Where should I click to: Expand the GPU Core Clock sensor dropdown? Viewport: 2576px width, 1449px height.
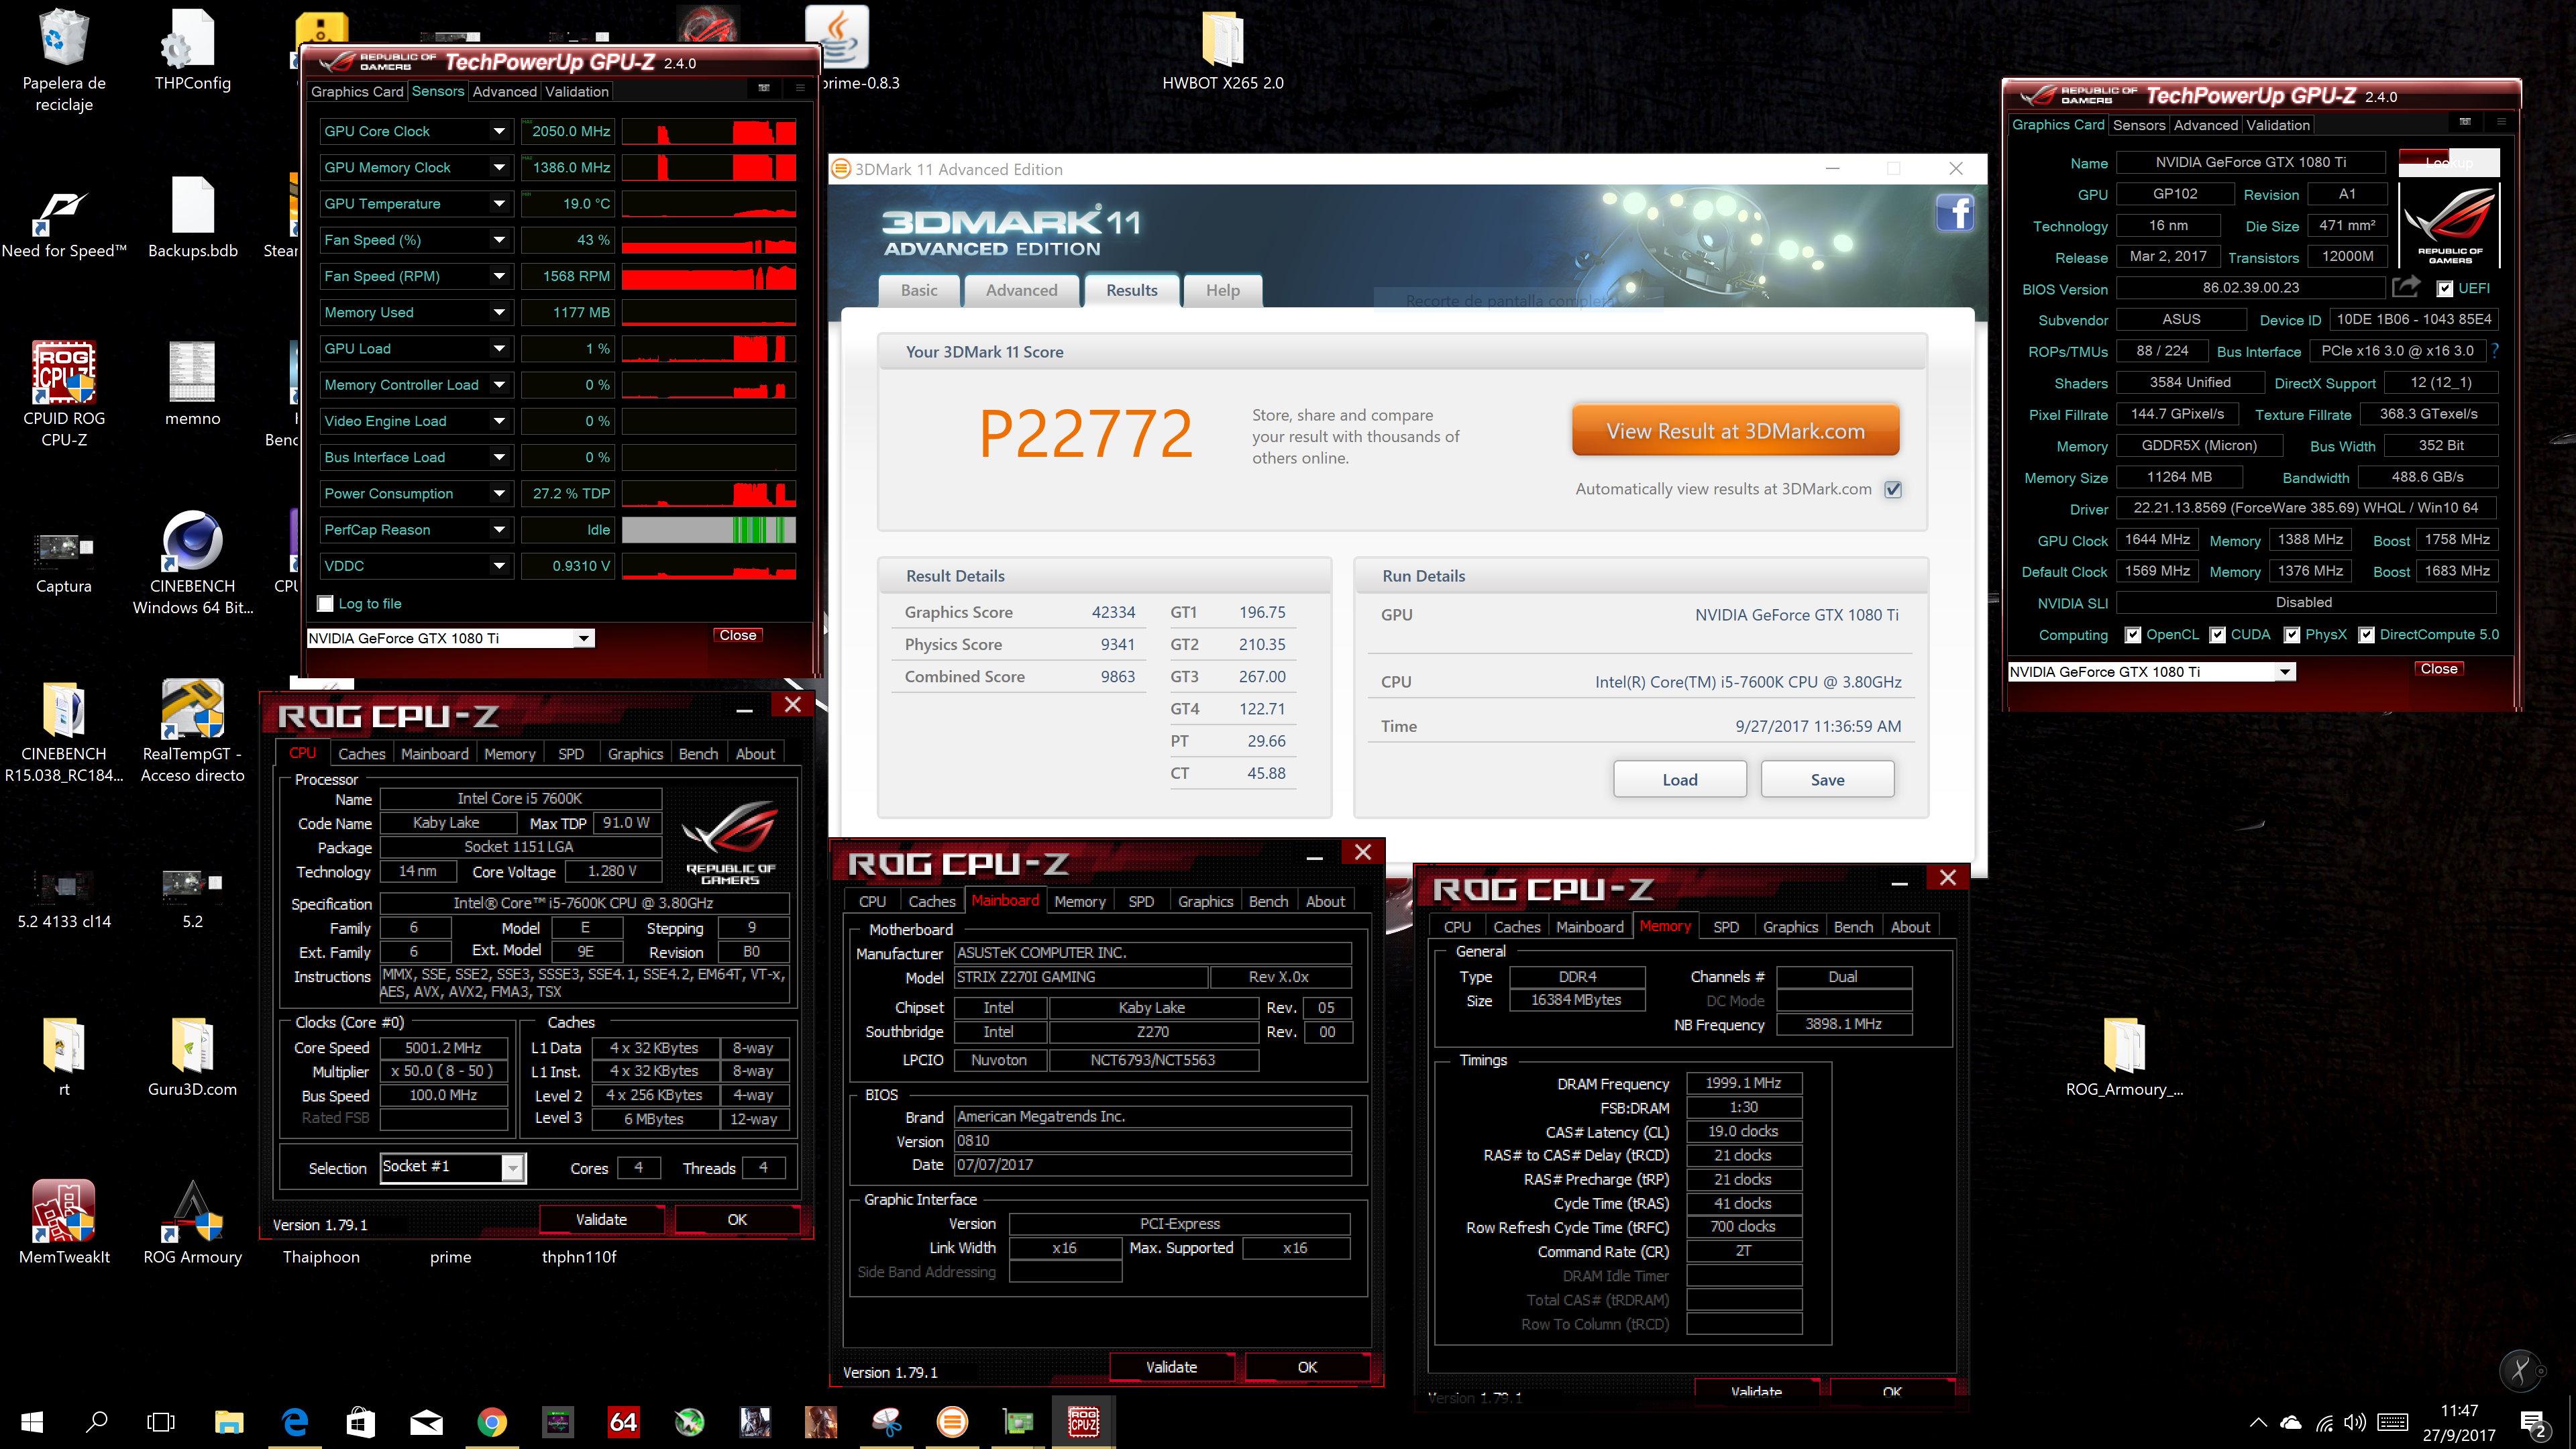pyautogui.click(x=498, y=131)
